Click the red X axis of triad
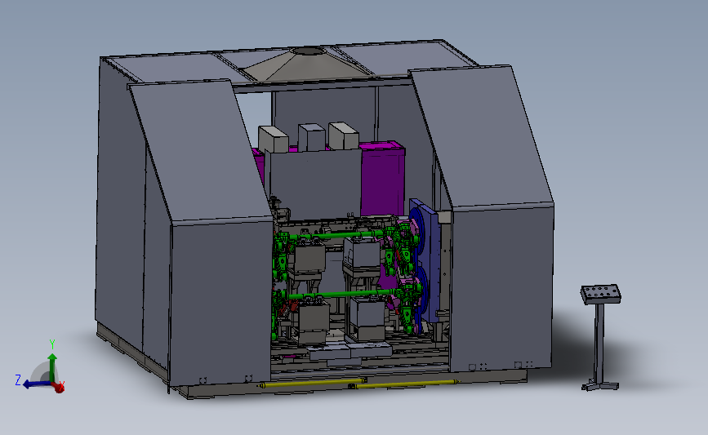 [58, 387]
